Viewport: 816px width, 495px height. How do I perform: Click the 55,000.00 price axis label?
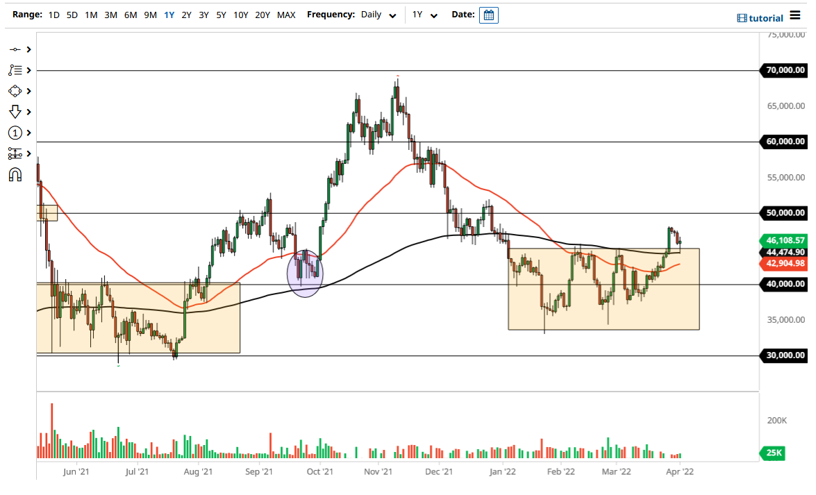(786, 178)
